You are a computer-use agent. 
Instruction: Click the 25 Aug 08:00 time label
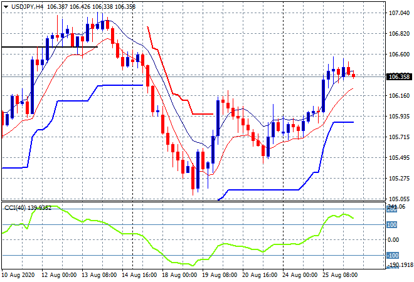(340, 275)
